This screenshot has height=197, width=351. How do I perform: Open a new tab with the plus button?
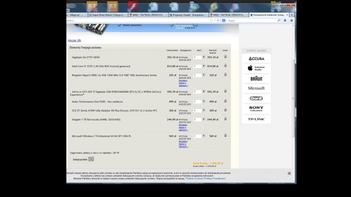click(x=292, y=15)
